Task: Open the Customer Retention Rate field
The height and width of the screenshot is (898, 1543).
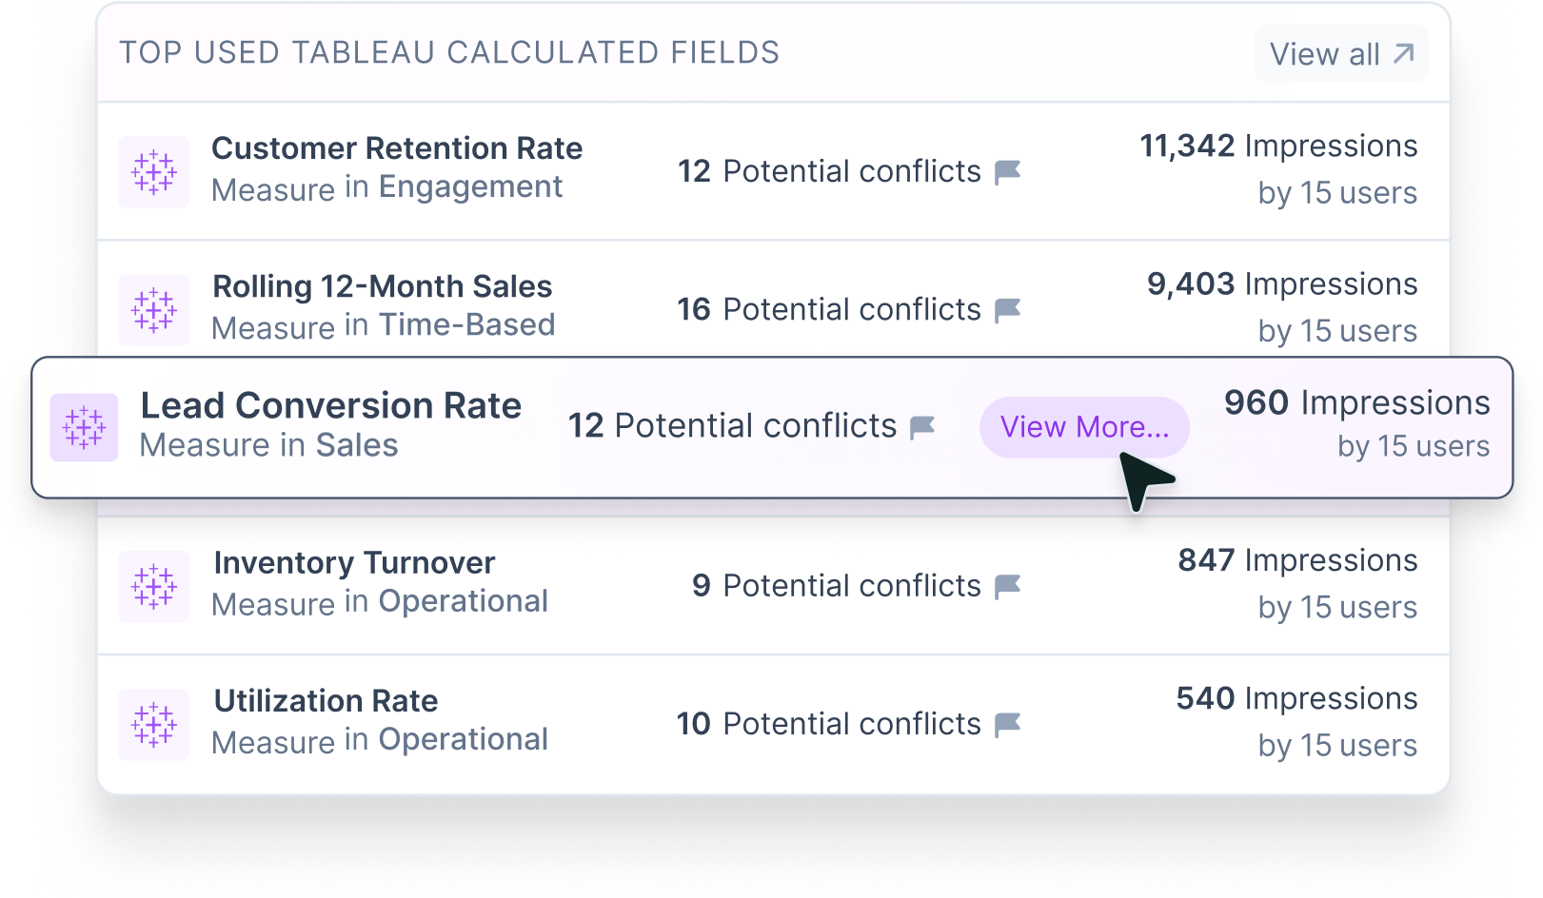Action: tap(397, 148)
